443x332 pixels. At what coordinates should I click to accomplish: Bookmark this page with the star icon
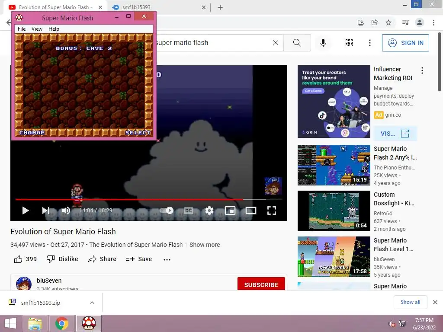[388, 22]
